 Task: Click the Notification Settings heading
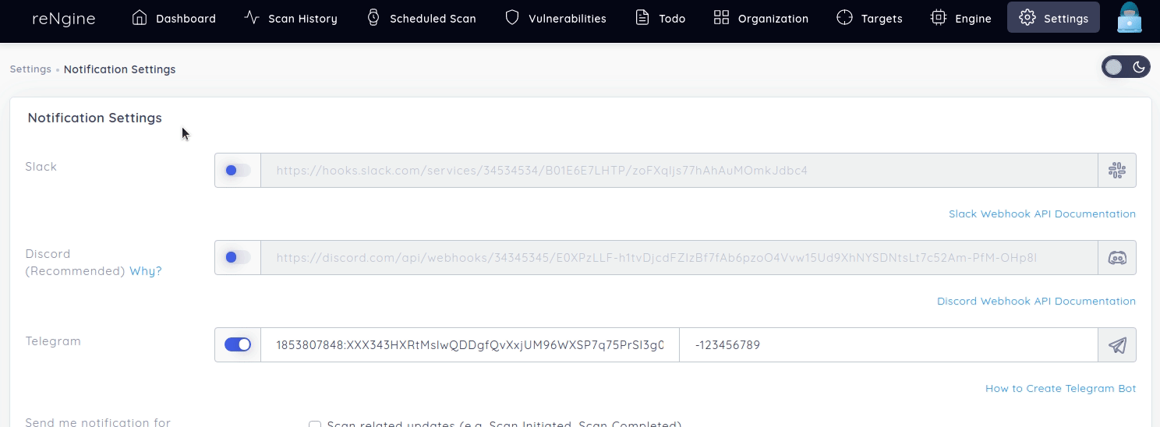pyautogui.click(x=95, y=118)
